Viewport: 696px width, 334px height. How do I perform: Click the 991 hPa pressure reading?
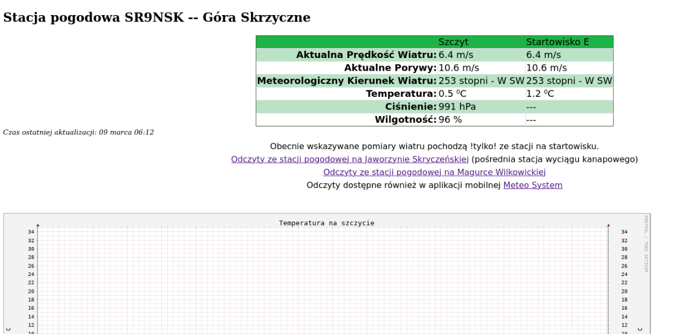(x=457, y=107)
